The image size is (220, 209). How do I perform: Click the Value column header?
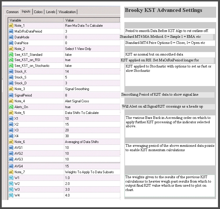pos(92,20)
